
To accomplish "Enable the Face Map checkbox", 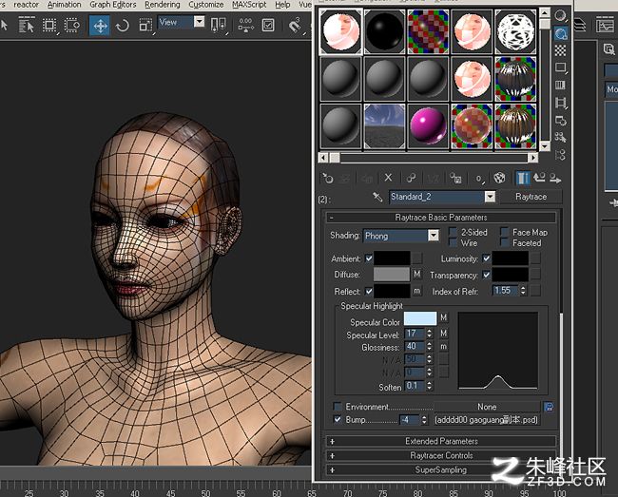I will tap(504, 232).
